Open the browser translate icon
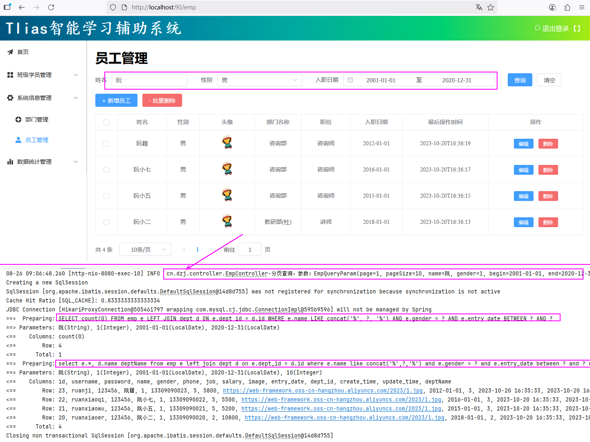590x442 pixels. [479, 7]
